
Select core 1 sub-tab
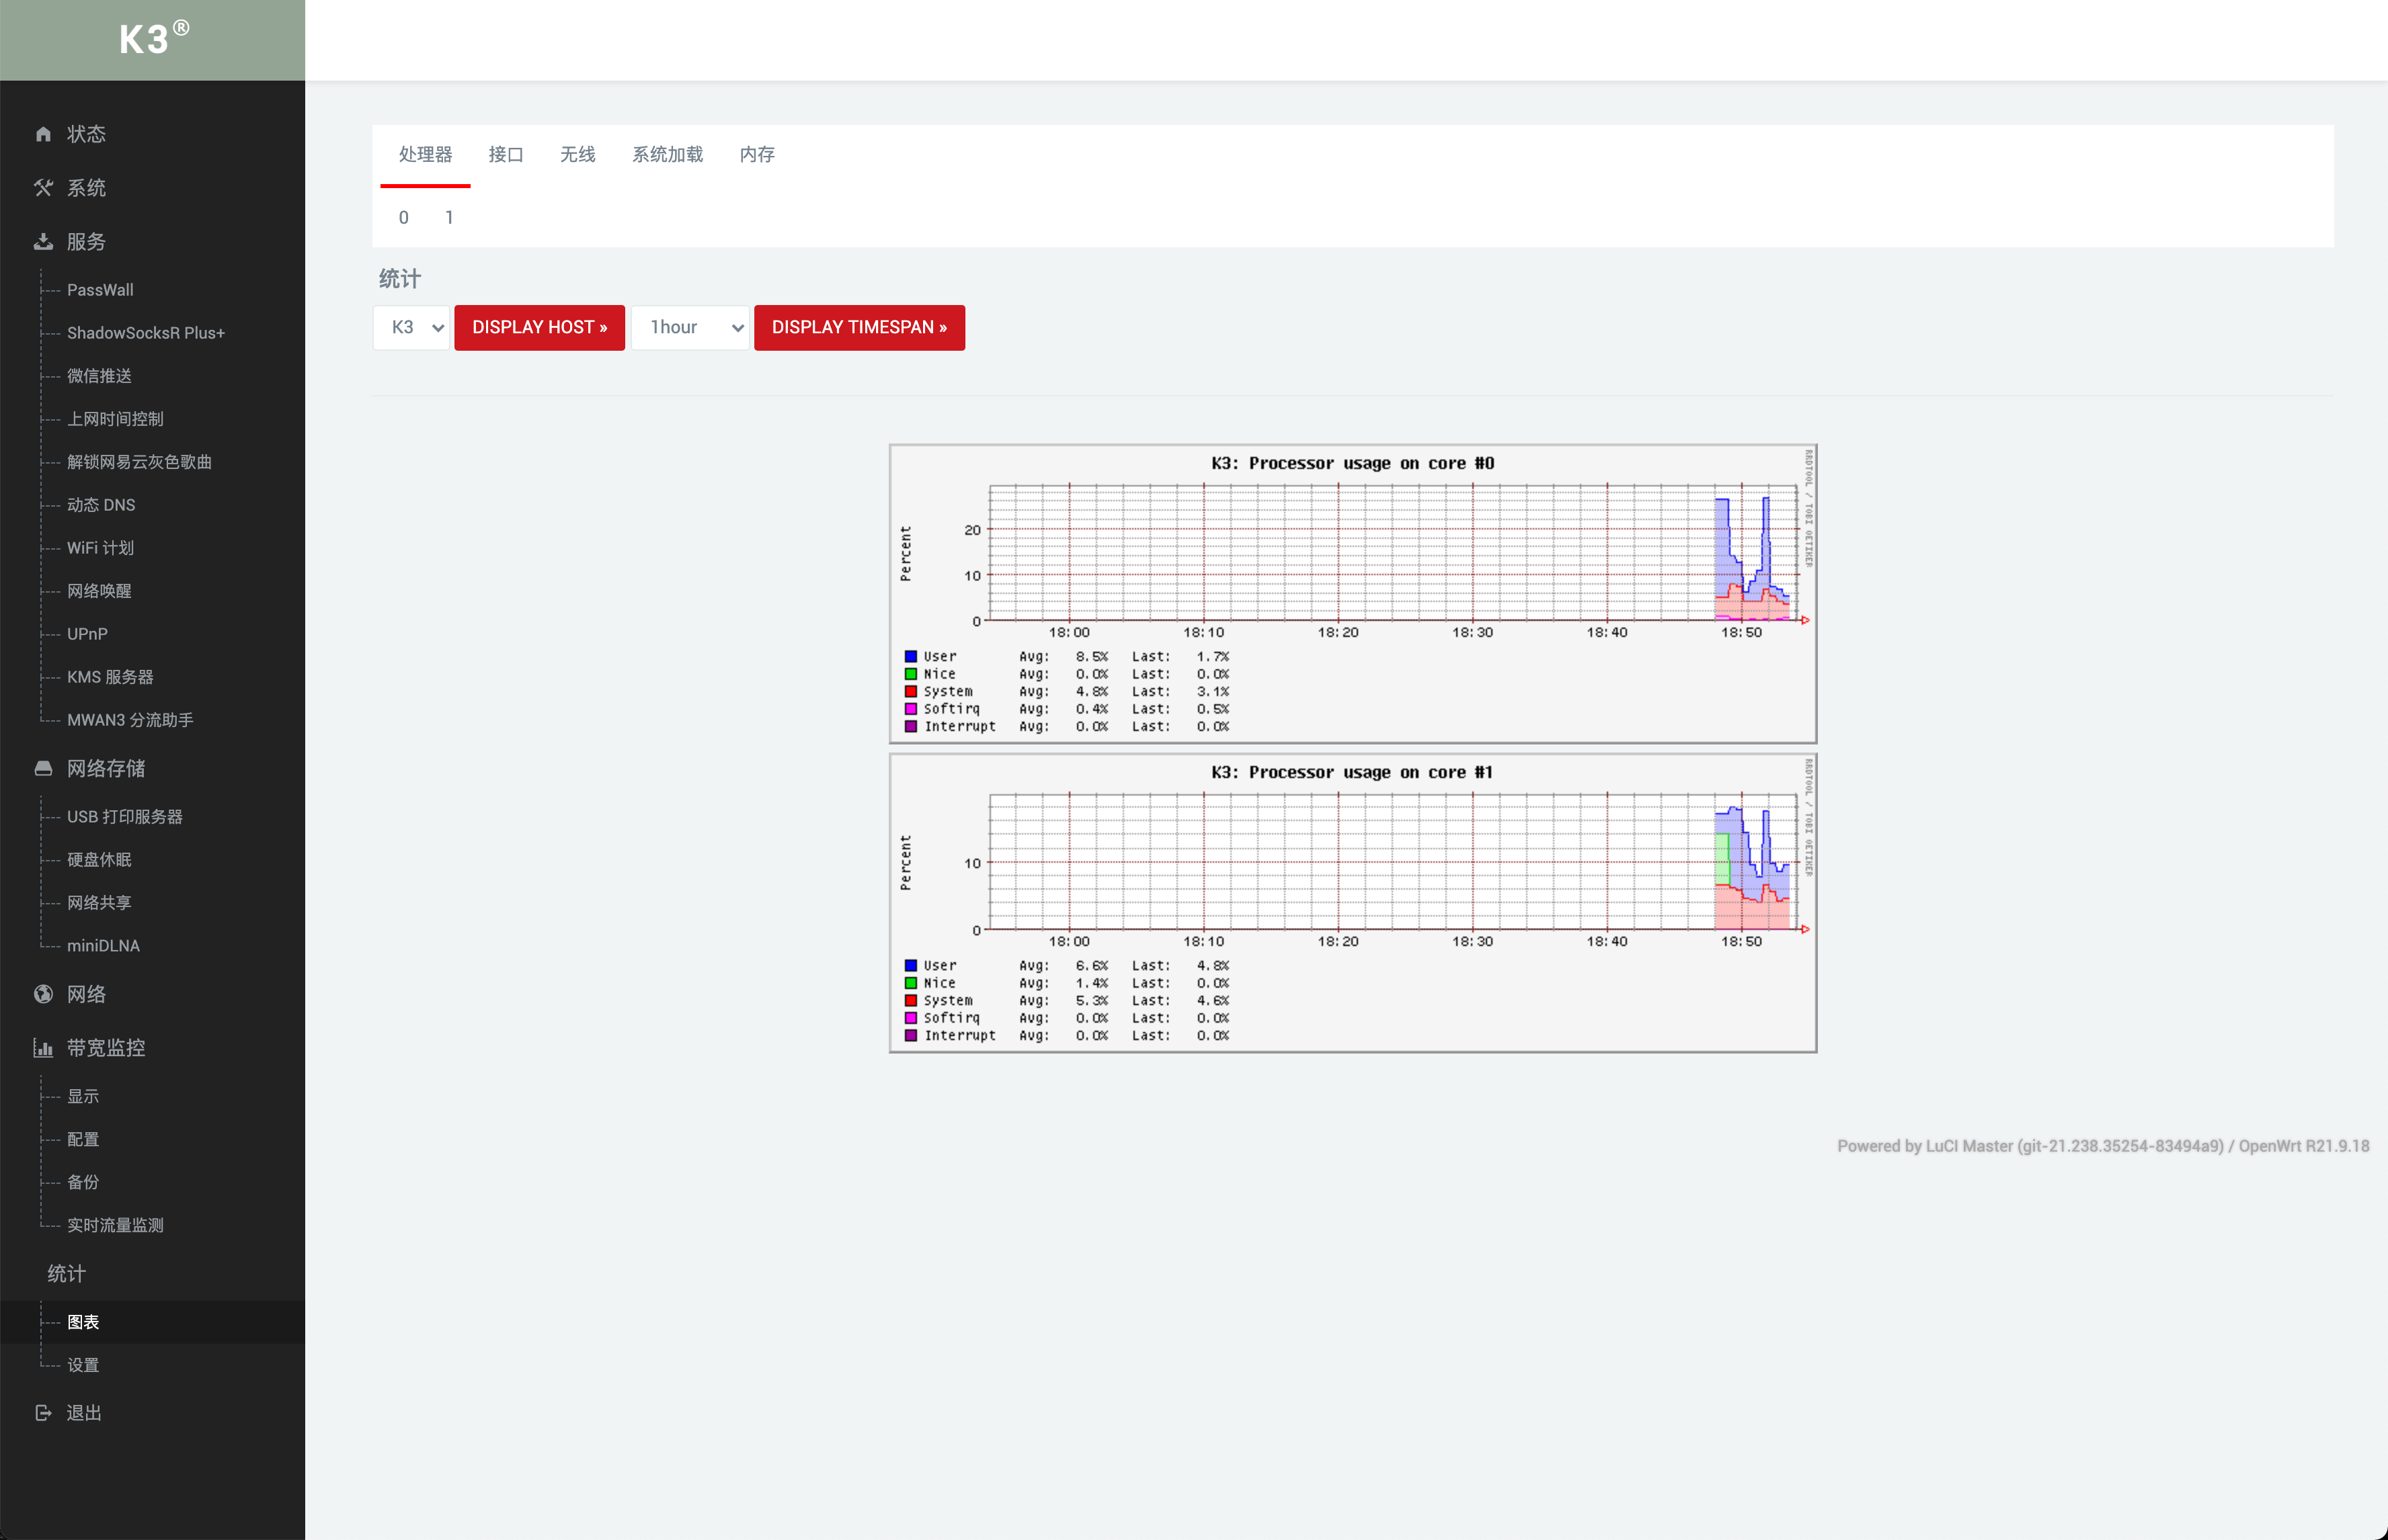pos(449,218)
